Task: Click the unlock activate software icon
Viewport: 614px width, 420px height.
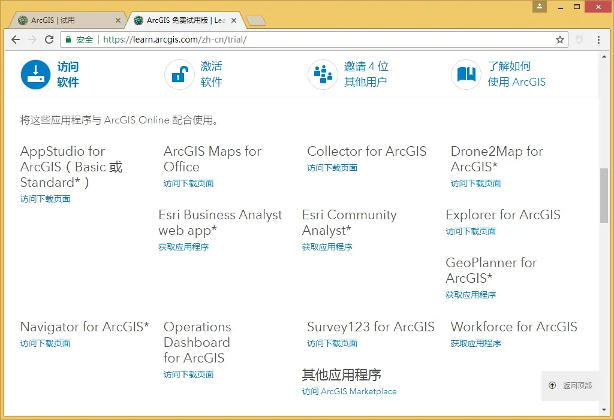Action: point(179,74)
